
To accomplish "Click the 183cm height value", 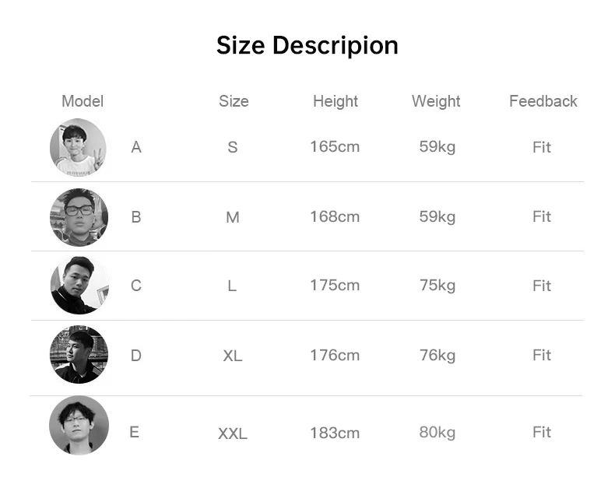I will click(335, 433).
